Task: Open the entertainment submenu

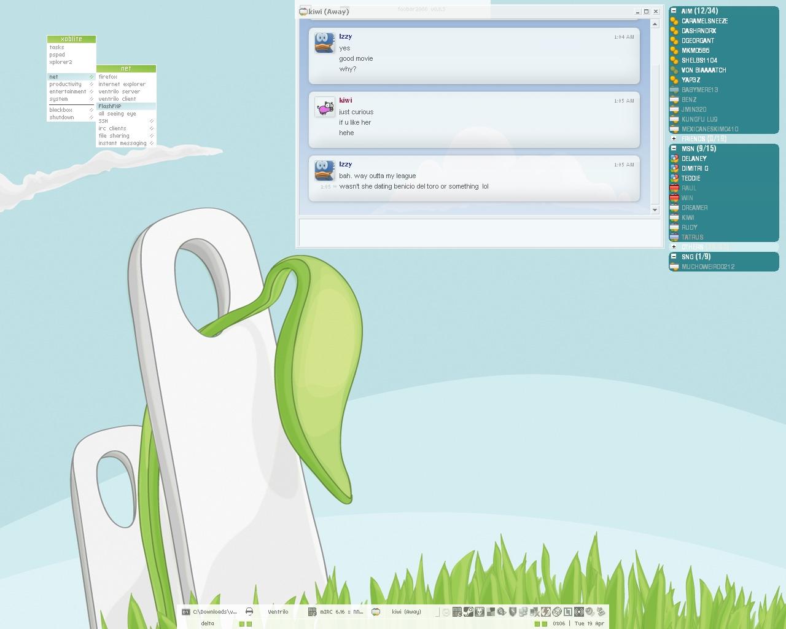Action: [71, 92]
